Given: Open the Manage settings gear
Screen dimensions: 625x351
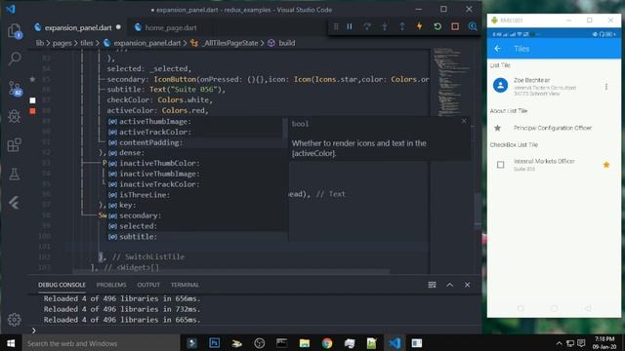Looking at the screenshot, I should pos(15,319).
